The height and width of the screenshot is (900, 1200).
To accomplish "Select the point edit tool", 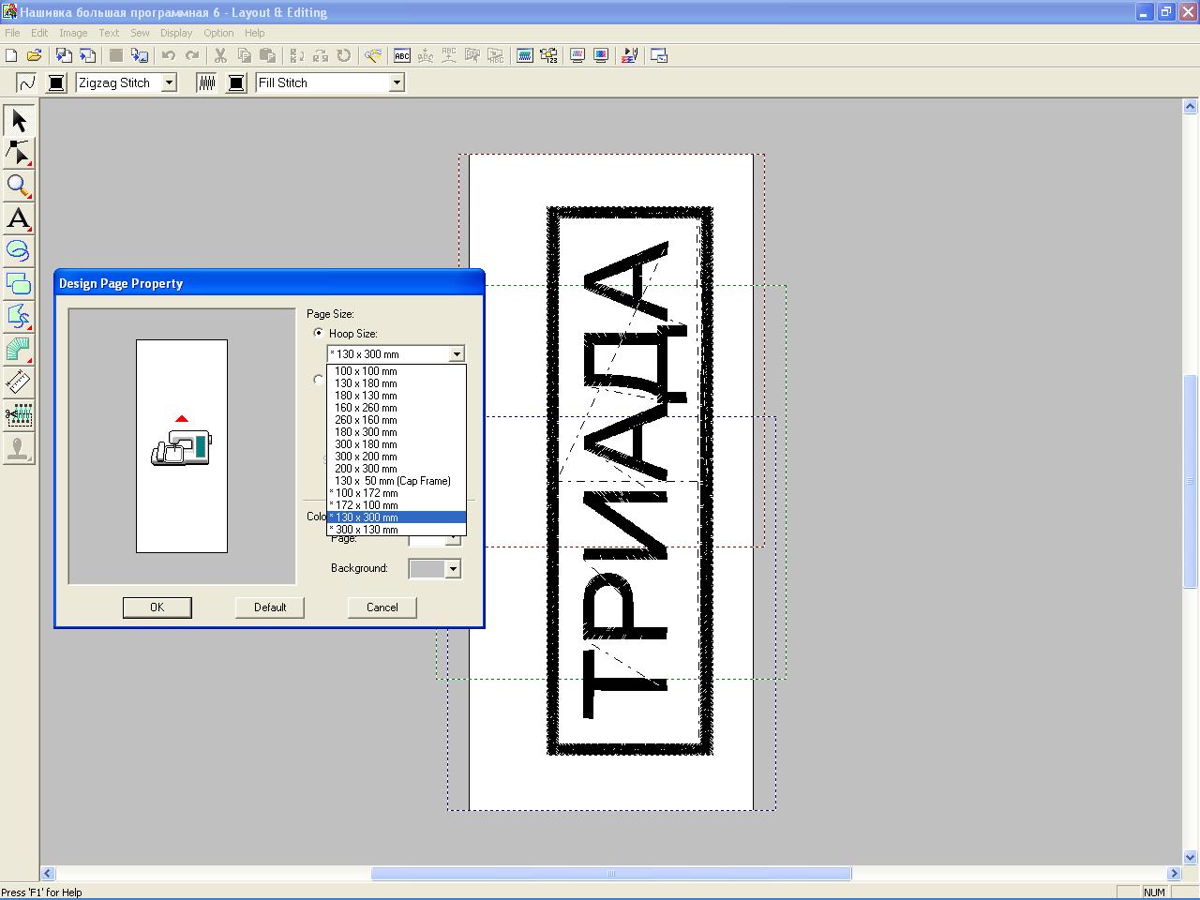I will coord(19,153).
